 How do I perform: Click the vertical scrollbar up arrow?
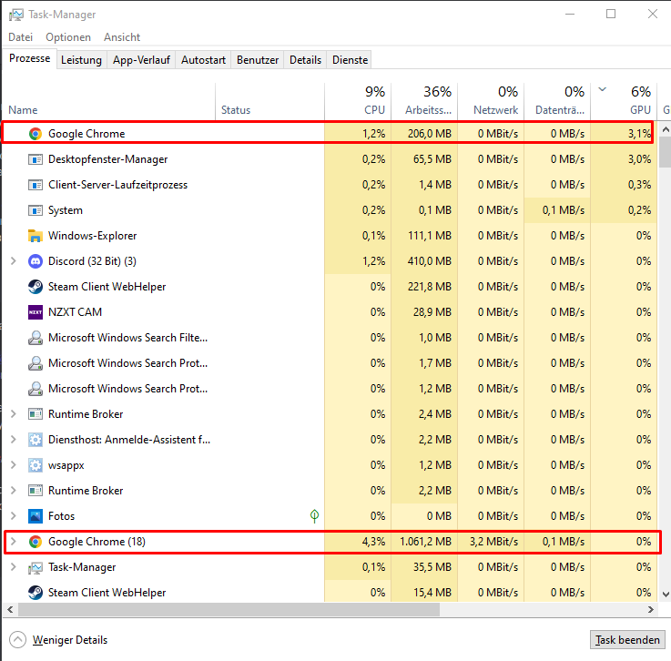pyautogui.click(x=666, y=128)
